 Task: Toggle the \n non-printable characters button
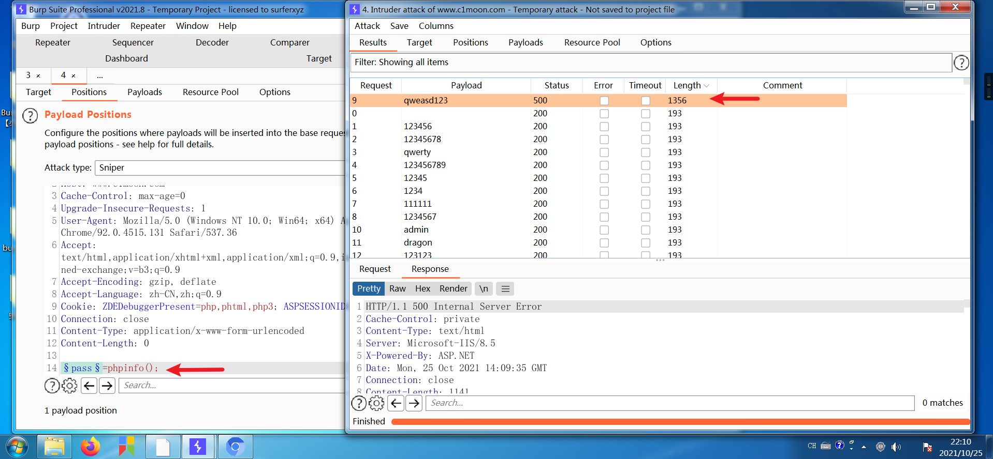pos(483,289)
